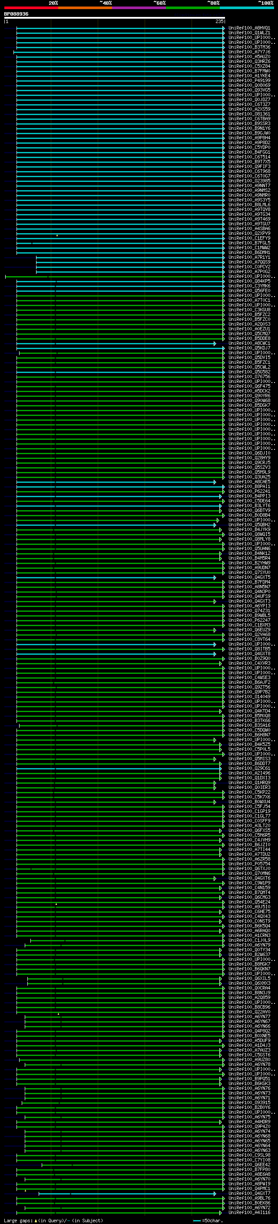Select hit UniRef100_Q3HRZ6

[x=249, y=61]
